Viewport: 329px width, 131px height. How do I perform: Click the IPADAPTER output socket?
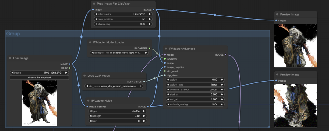(150, 48)
